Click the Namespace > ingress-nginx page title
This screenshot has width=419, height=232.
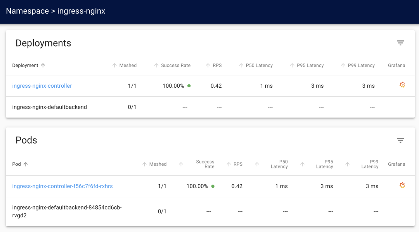(x=55, y=11)
